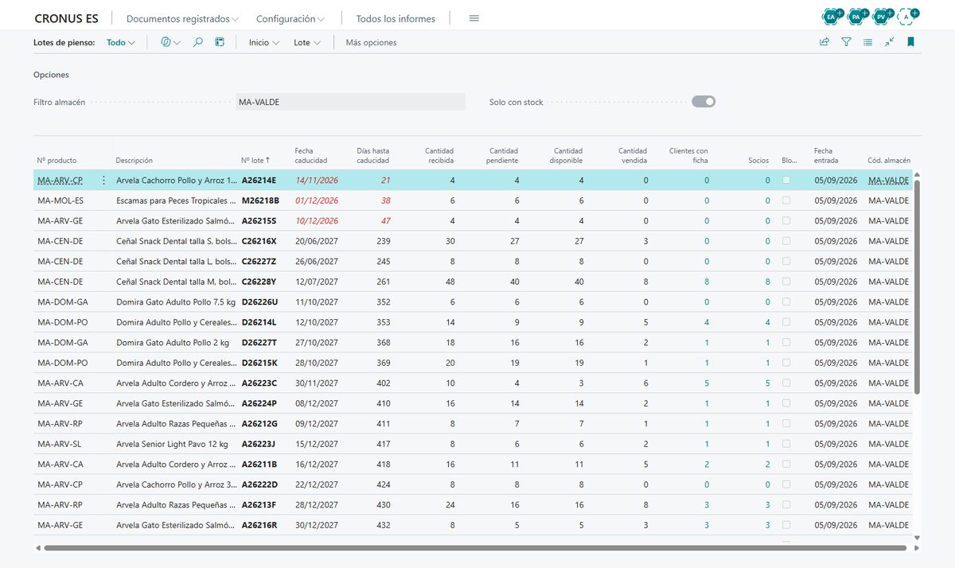Click the collapse page arrows icon
Viewport: 955px width, 568px height.
click(889, 42)
